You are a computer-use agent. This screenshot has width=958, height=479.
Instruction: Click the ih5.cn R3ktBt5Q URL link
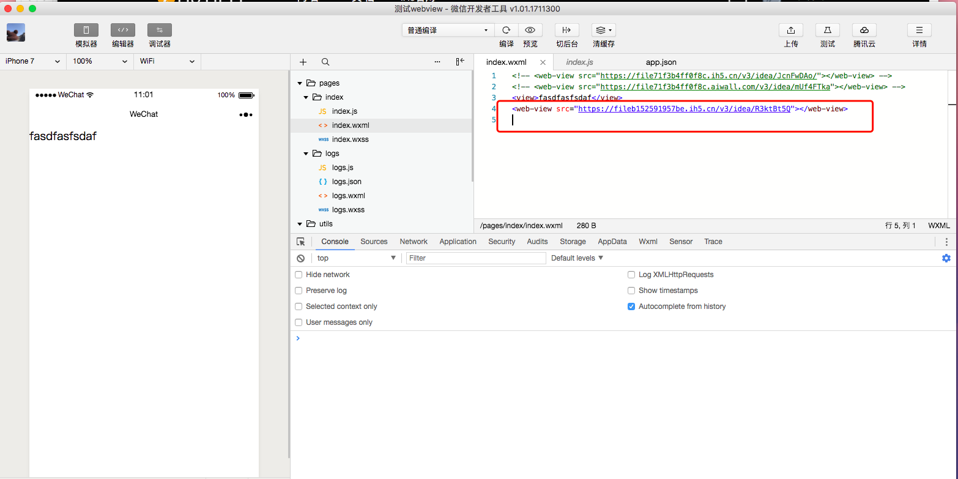[x=685, y=109]
